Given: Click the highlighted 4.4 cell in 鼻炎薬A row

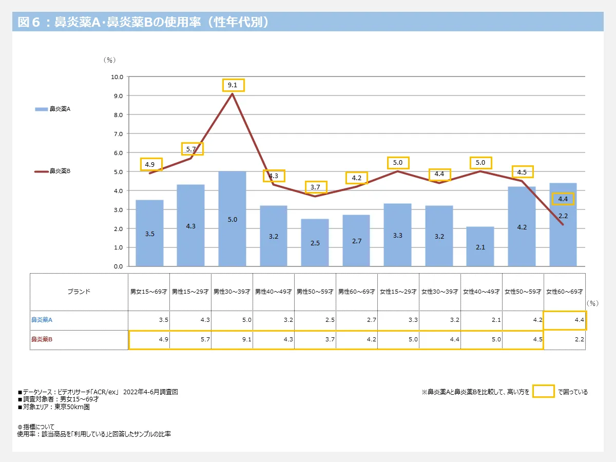Looking at the screenshot, I should (564, 320).
